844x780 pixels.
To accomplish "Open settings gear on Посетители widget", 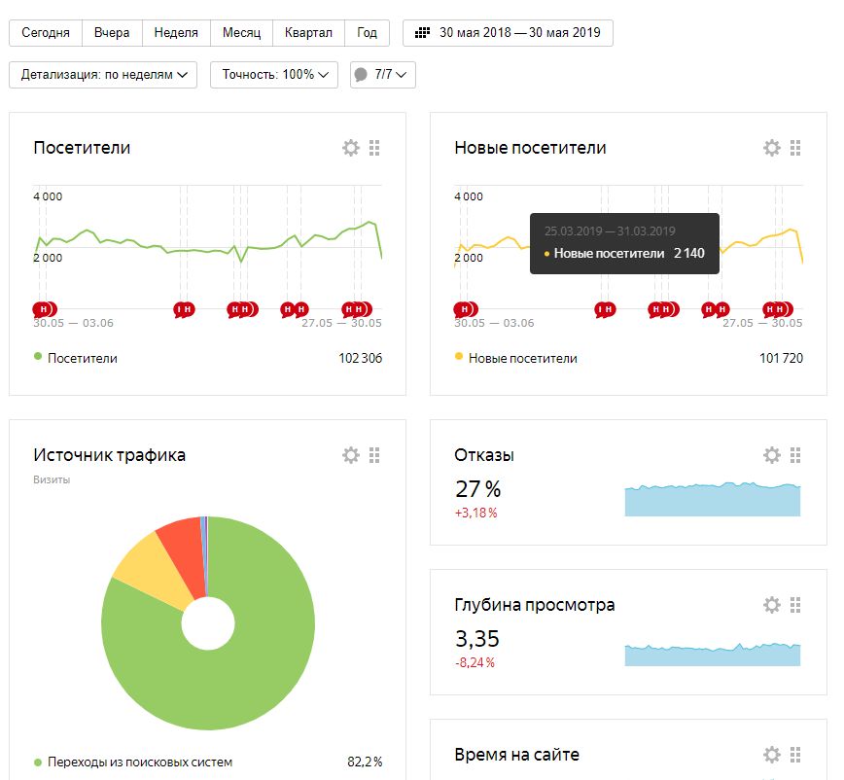I will 351,148.
